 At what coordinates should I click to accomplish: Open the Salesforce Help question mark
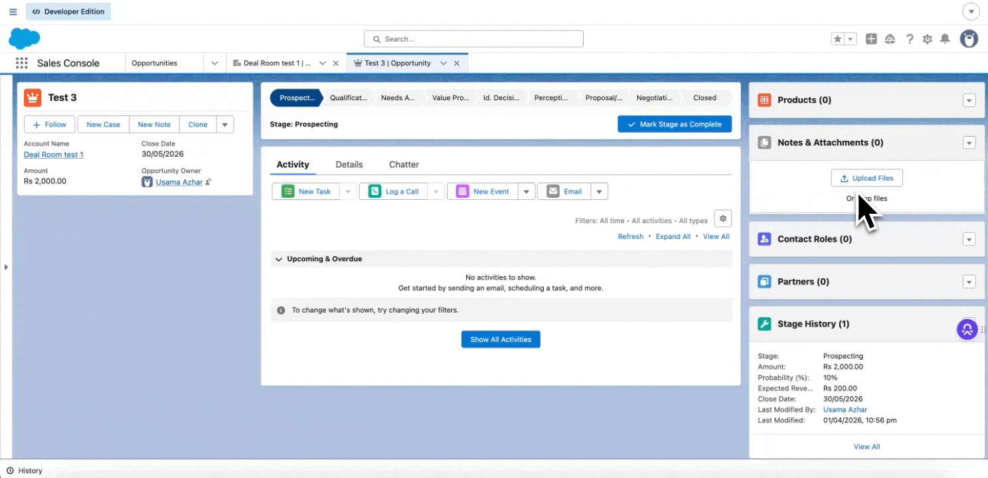(910, 39)
